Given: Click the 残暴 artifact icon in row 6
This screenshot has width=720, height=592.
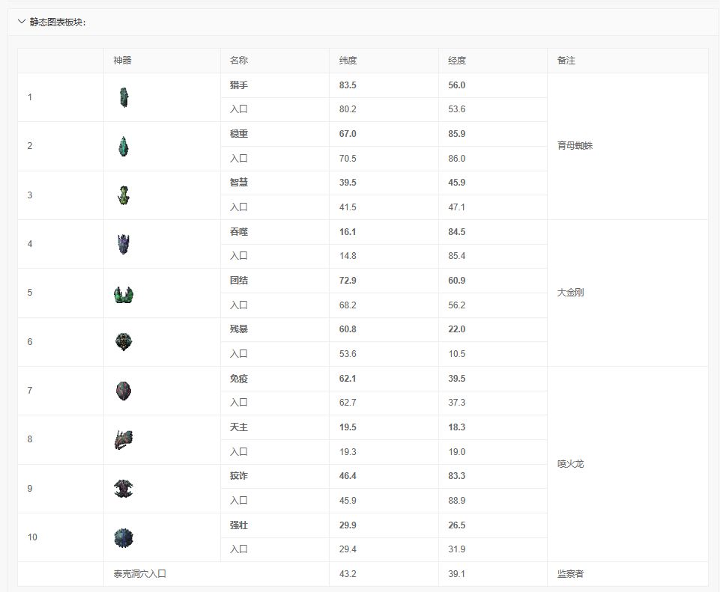Looking at the screenshot, I should (124, 341).
